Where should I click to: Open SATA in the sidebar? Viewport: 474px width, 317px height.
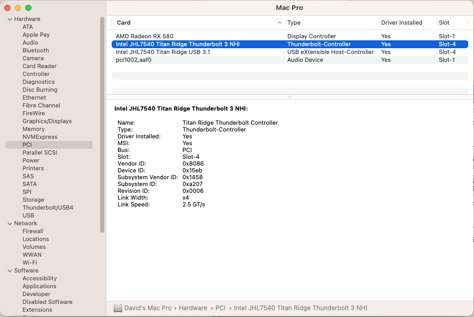point(29,184)
